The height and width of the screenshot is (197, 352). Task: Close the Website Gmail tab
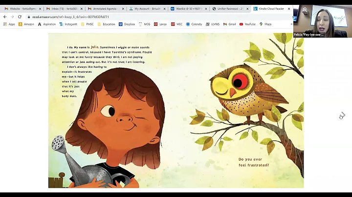(40, 9)
